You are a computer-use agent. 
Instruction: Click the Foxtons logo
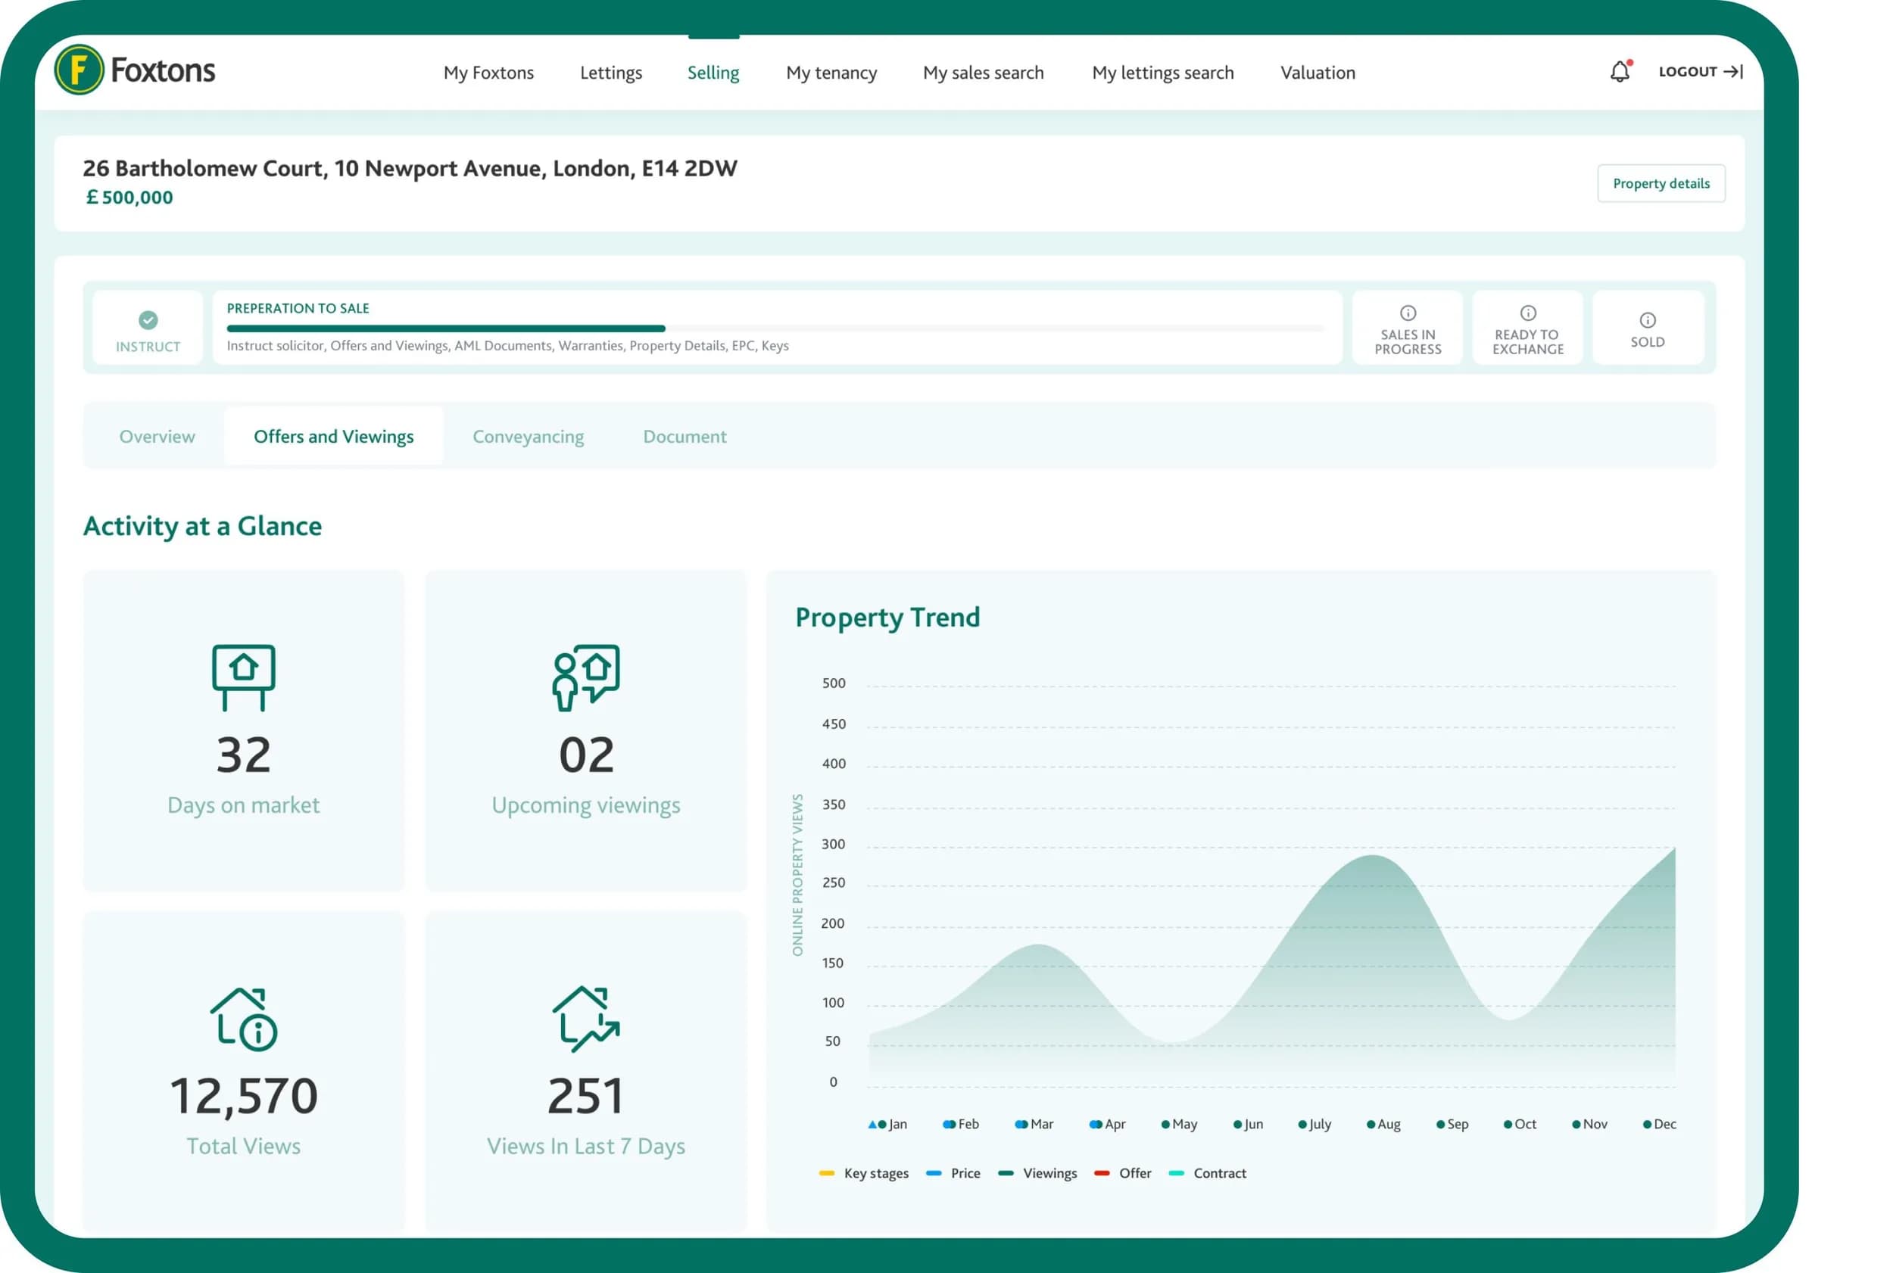(x=135, y=70)
